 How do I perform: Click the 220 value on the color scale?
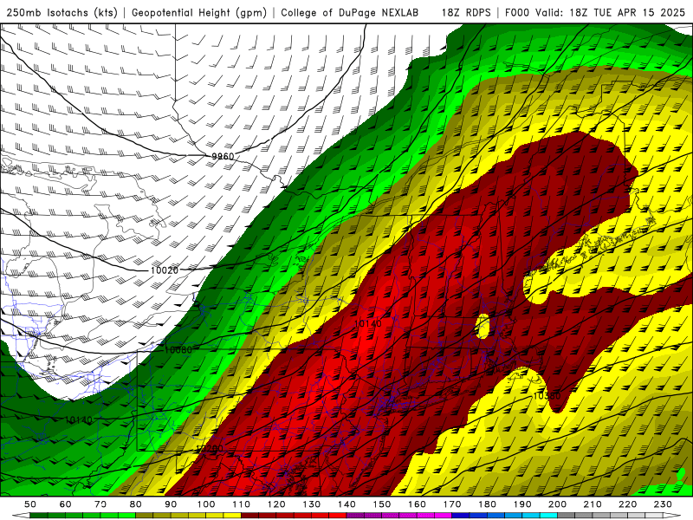[x=627, y=504]
